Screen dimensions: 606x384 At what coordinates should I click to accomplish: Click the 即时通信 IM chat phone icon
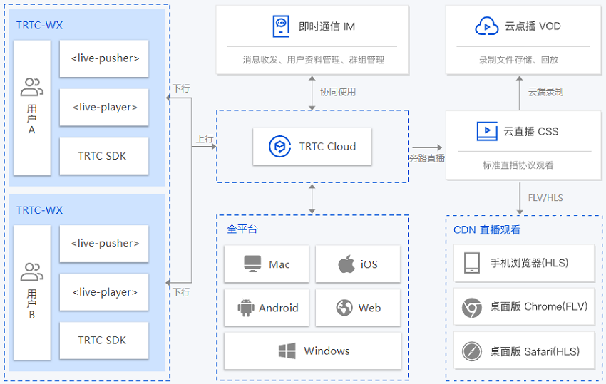(x=281, y=26)
